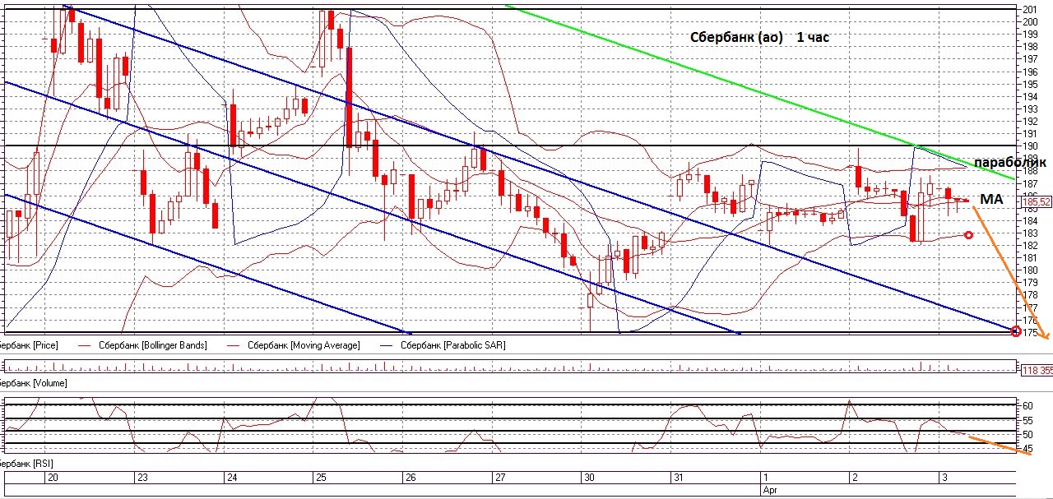Click price axis label 183
1053x499 pixels.
pos(1030,233)
